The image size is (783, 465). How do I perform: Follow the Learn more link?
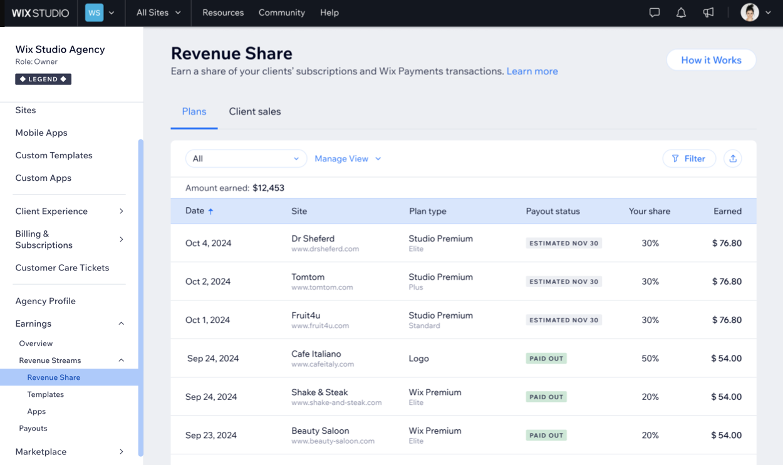click(532, 71)
